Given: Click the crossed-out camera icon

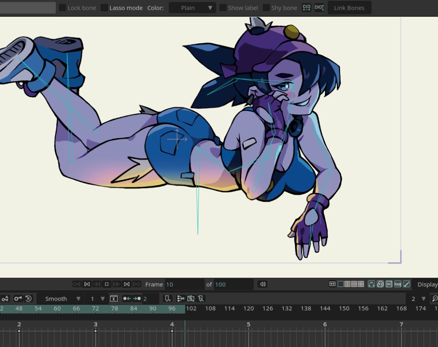Looking at the screenshot, I should click(x=191, y=299).
